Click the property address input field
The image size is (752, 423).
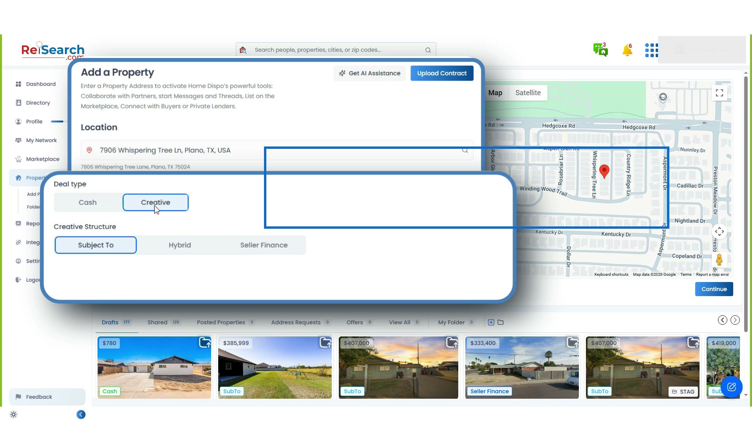277,150
